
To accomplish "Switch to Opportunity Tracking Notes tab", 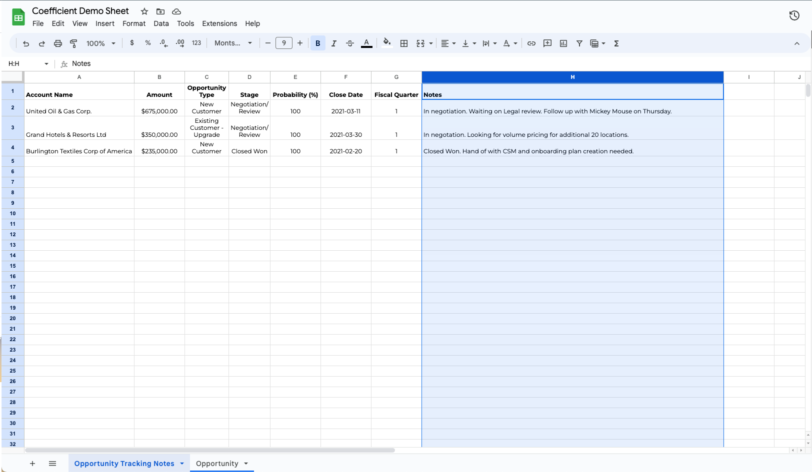I will click(x=124, y=464).
